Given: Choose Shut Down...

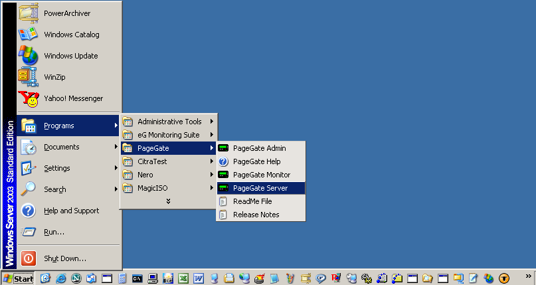Looking at the screenshot, I should pos(68,258).
